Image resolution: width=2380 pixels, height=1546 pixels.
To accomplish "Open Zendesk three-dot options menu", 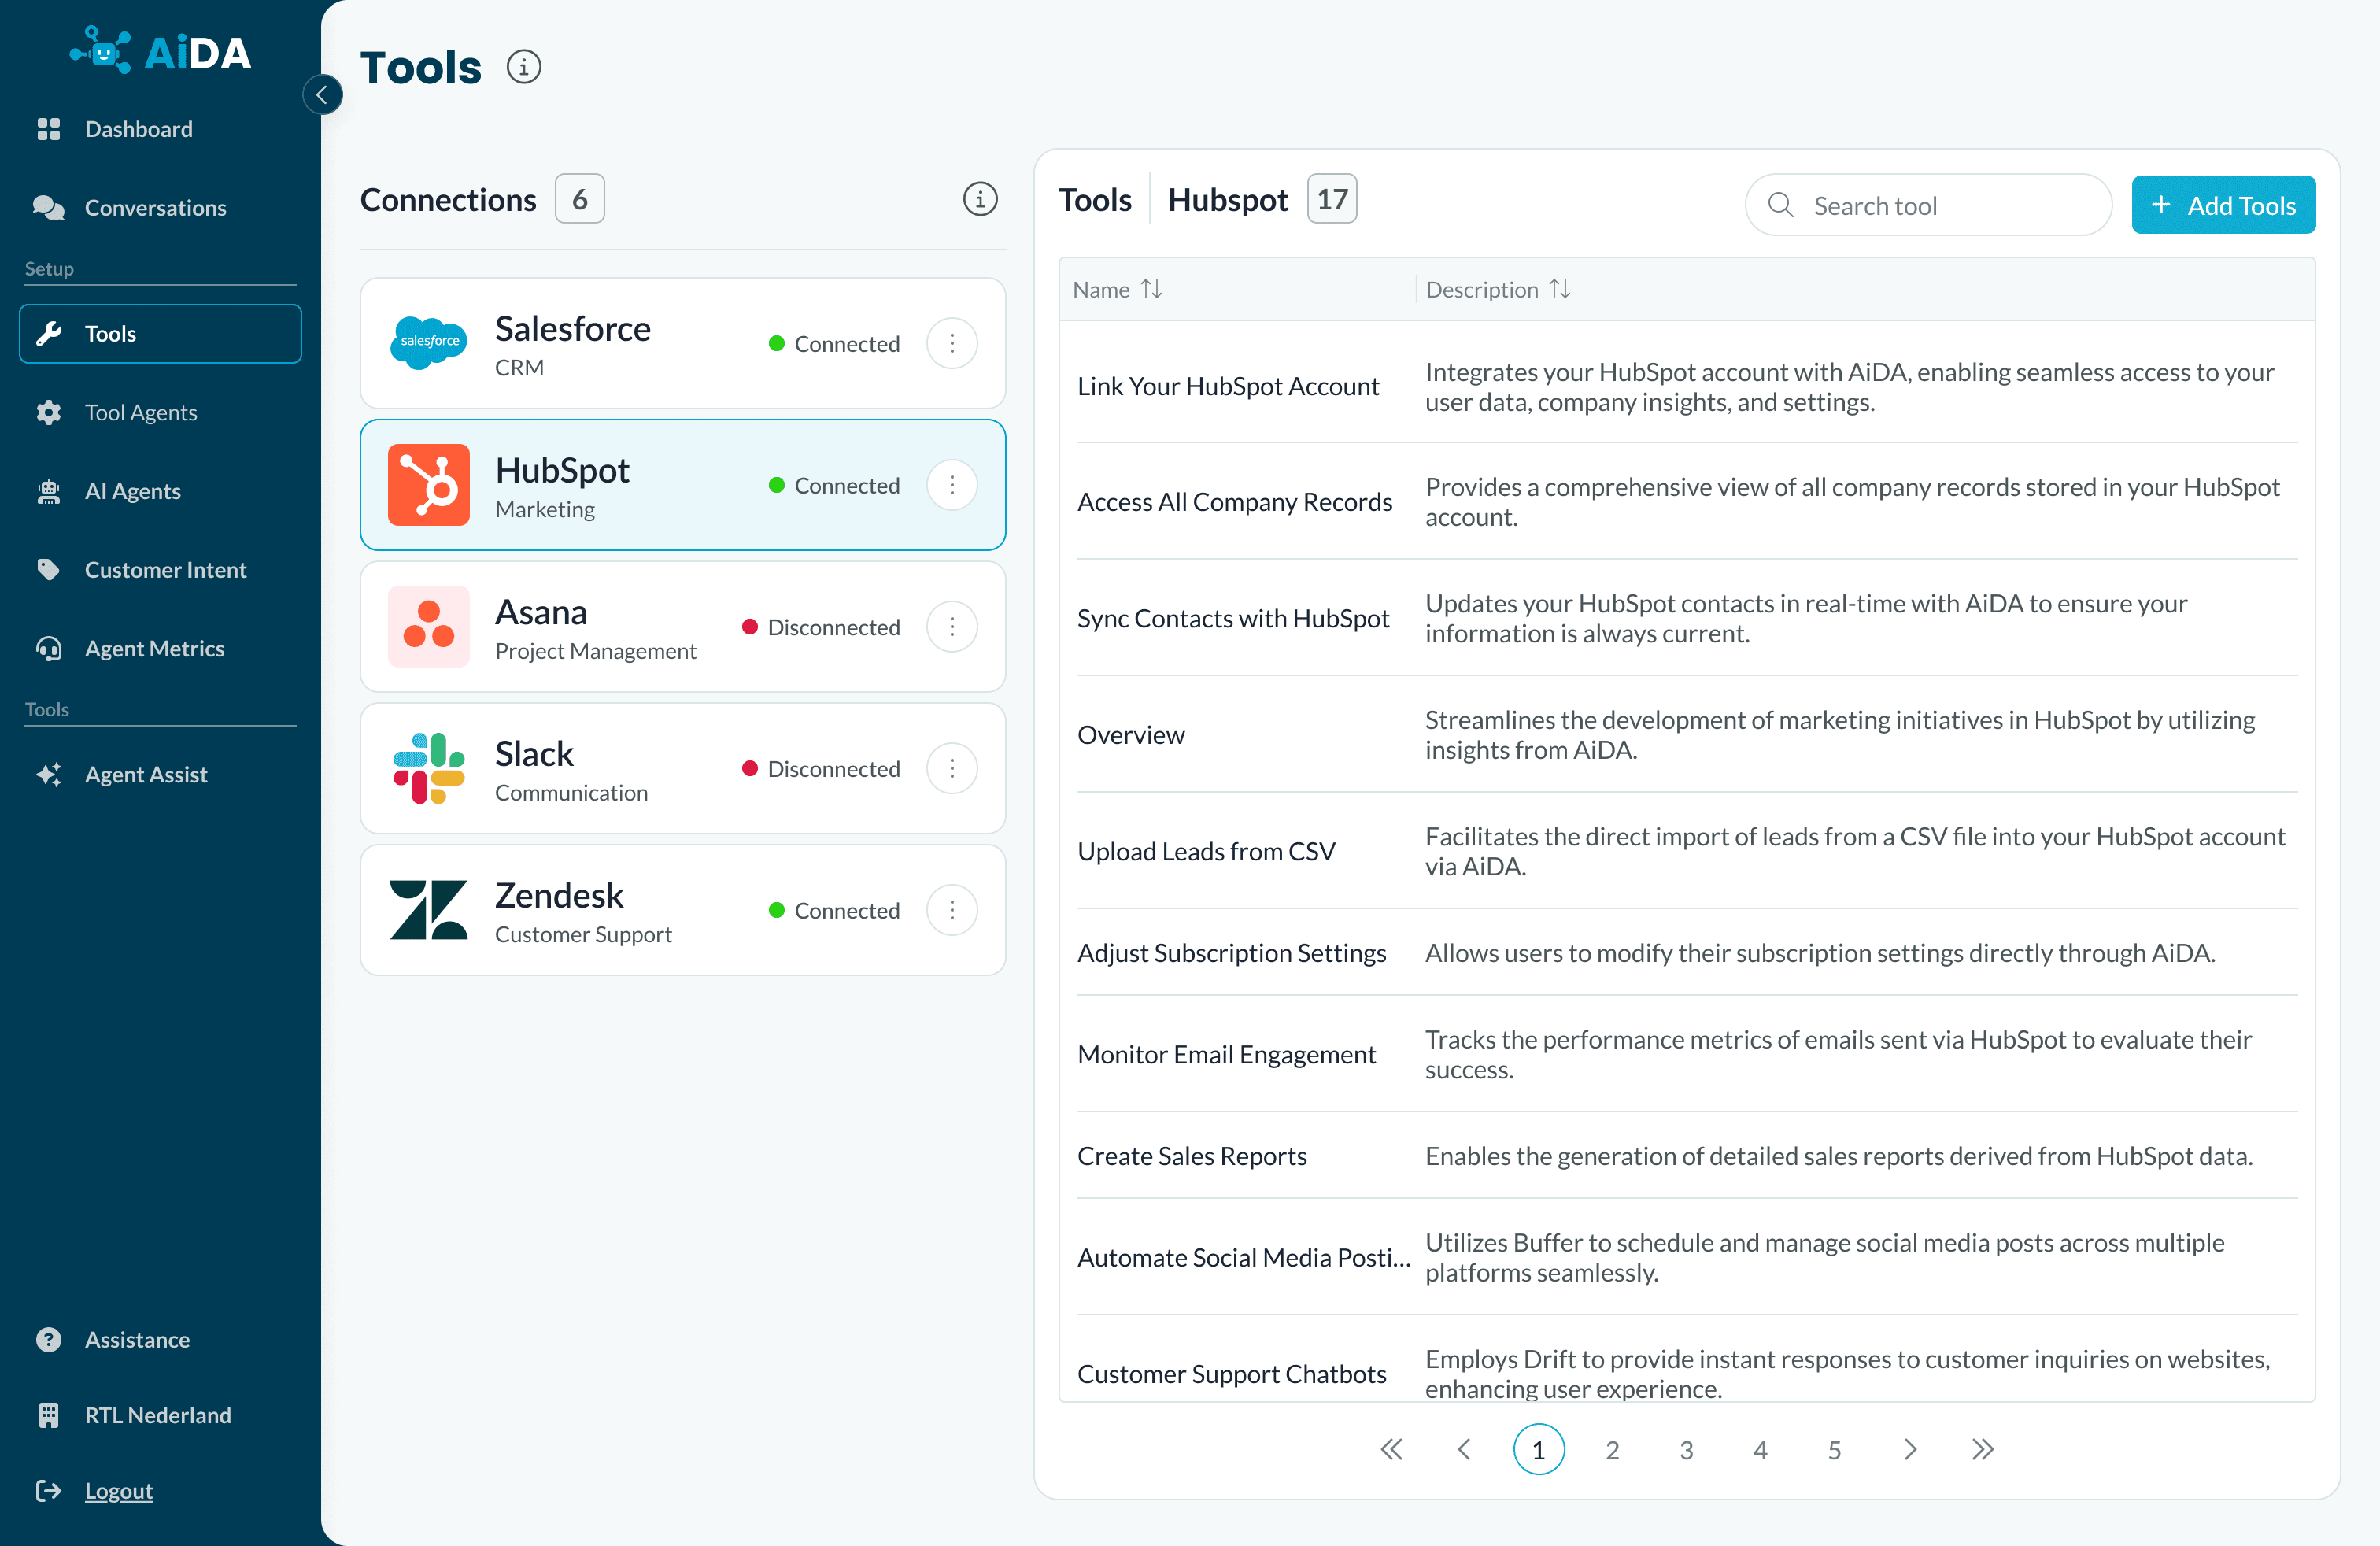I will point(951,910).
